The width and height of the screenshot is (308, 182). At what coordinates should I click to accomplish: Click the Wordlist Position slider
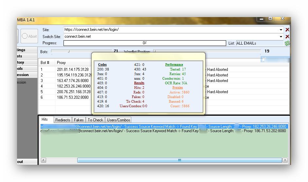click(x=207, y=51)
